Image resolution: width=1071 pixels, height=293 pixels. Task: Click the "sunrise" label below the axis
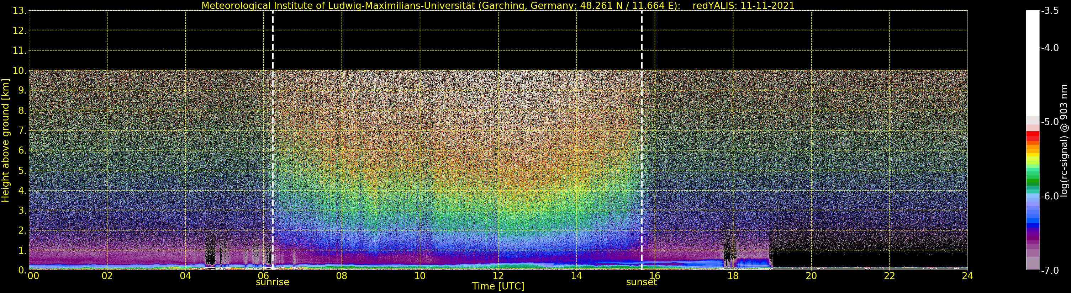tap(272, 282)
